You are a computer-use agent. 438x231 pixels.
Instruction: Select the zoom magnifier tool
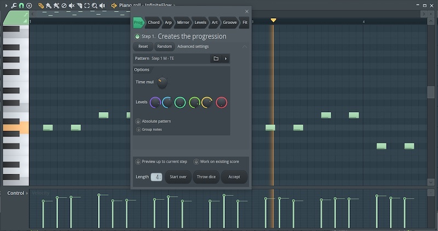point(94,5)
